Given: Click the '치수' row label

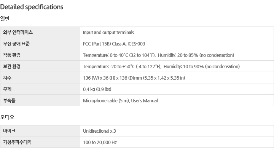Looking at the screenshot, I should [7, 78].
